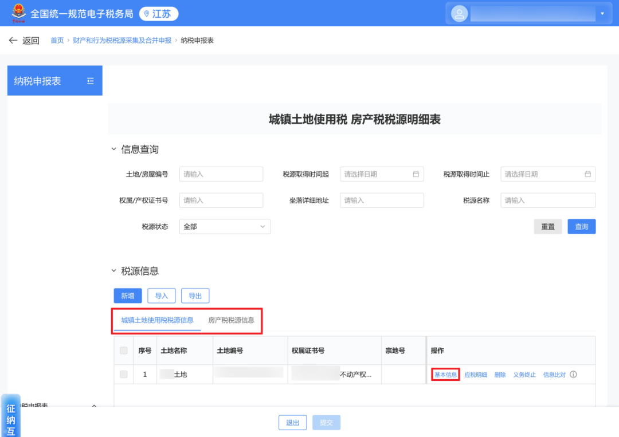
Task: Collapse the 税源信息 section
Action: click(x=113, y=270)
